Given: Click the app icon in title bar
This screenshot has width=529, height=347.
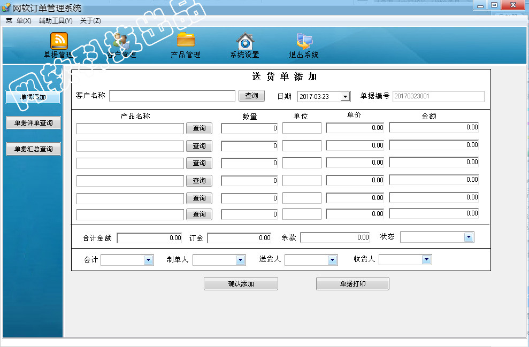Looking at the screenshot, I should (6, 8).
